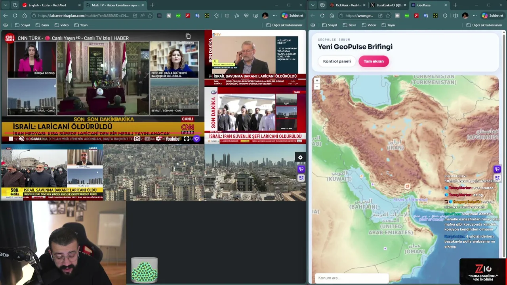
Task: Click the Beirut city live camera tile
Action: coord(154,173)
